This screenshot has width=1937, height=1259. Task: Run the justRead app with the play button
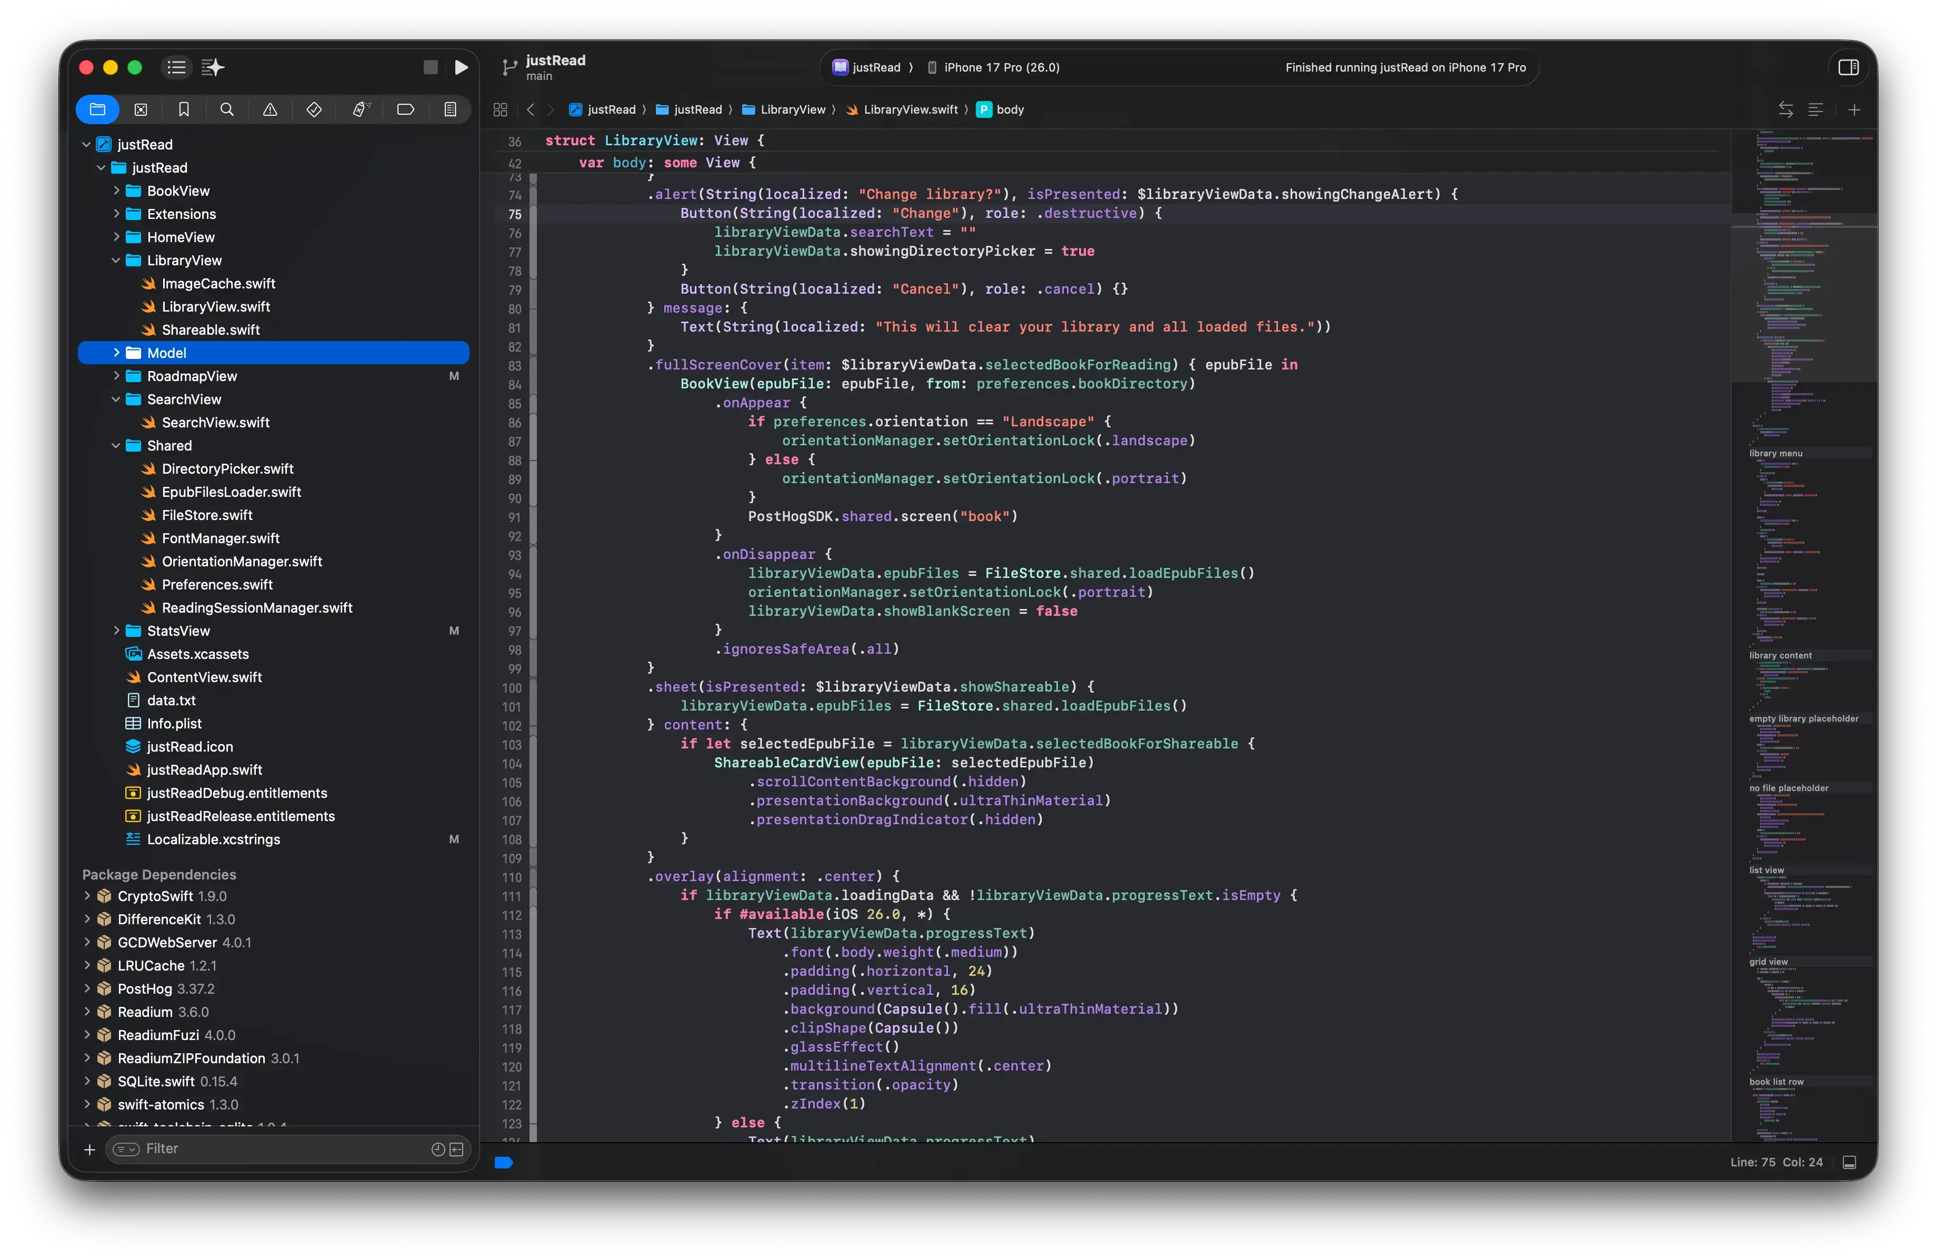coord(462,67)
